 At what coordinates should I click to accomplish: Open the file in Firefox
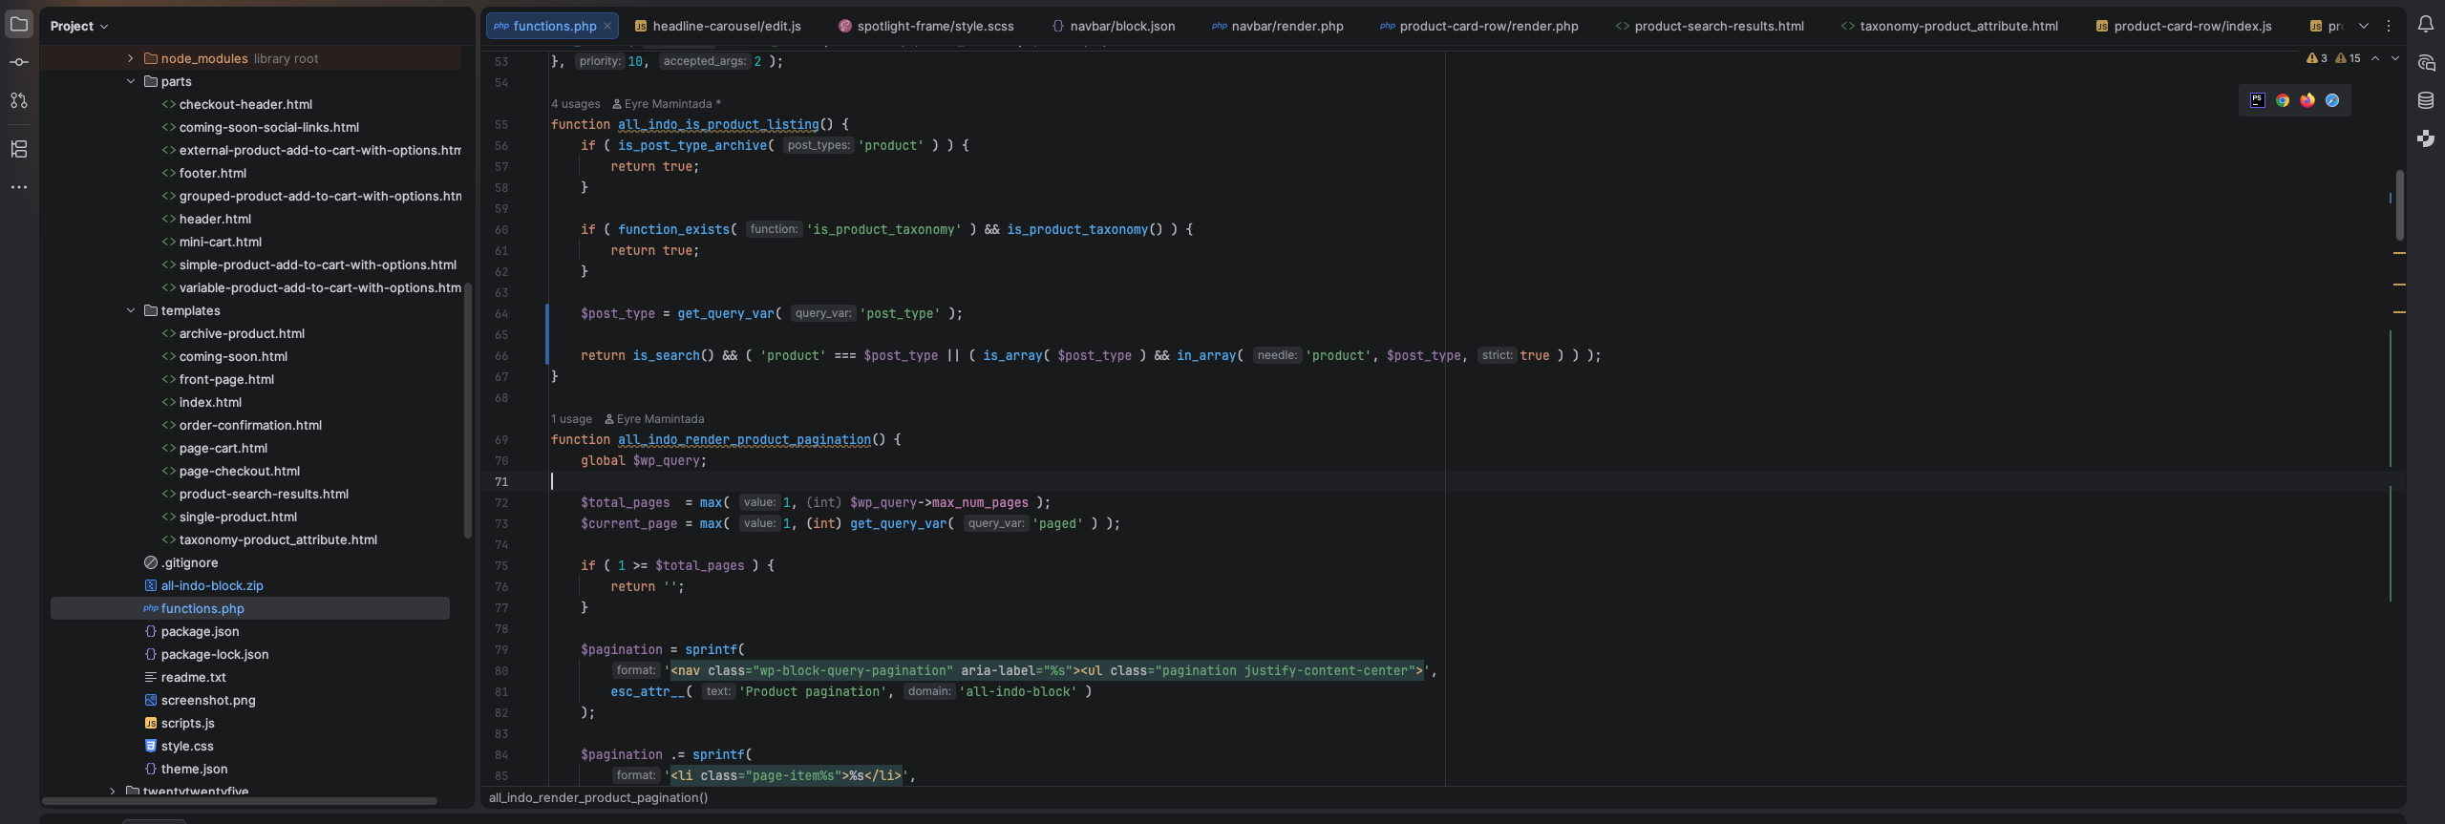click(x=2307, y=100)
